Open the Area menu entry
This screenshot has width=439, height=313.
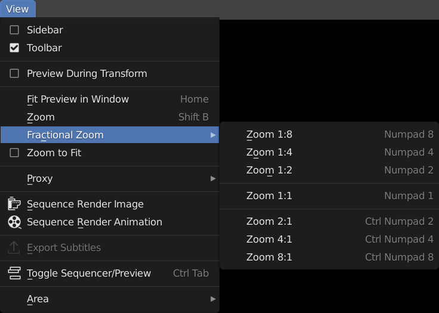point(110,299)
